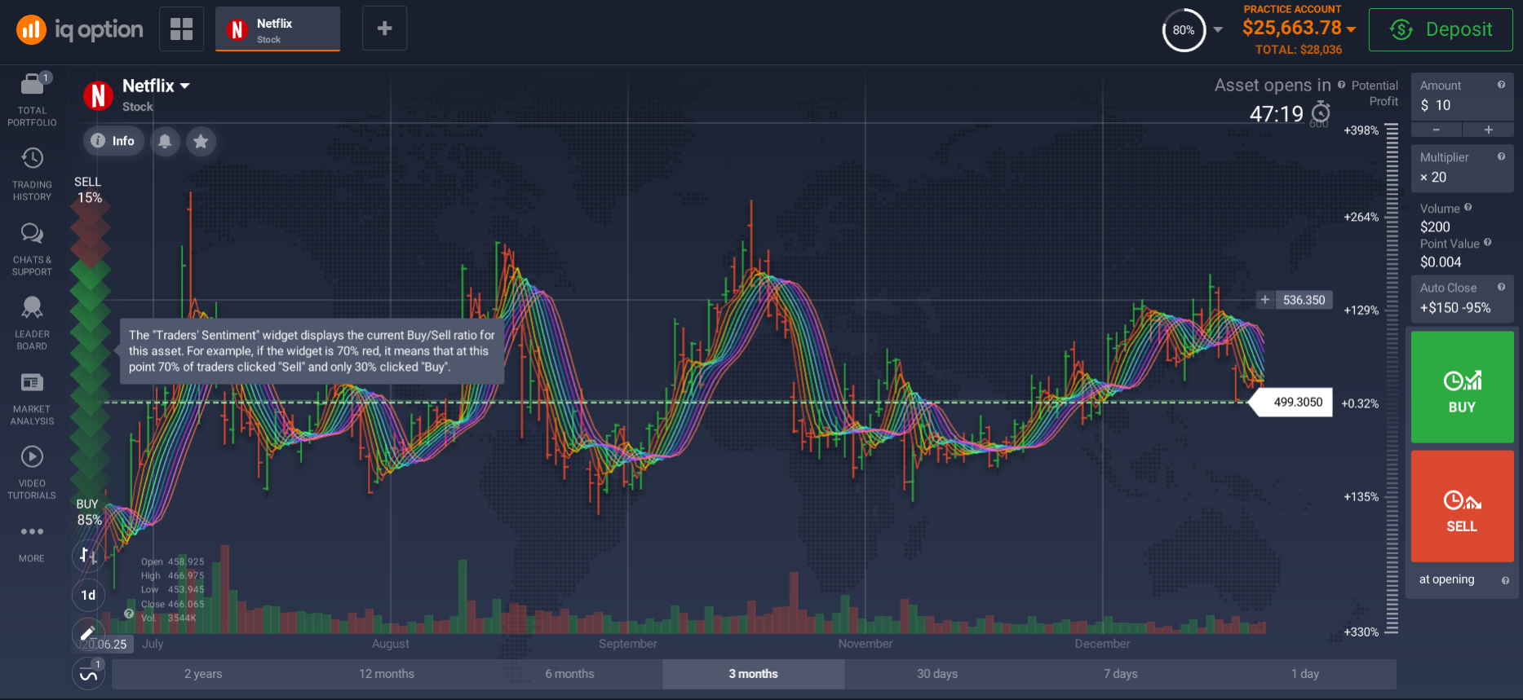Select the 30 days time range
Image resolution: width=1523 pixels, height=700 pixels.
pos(937,674)
